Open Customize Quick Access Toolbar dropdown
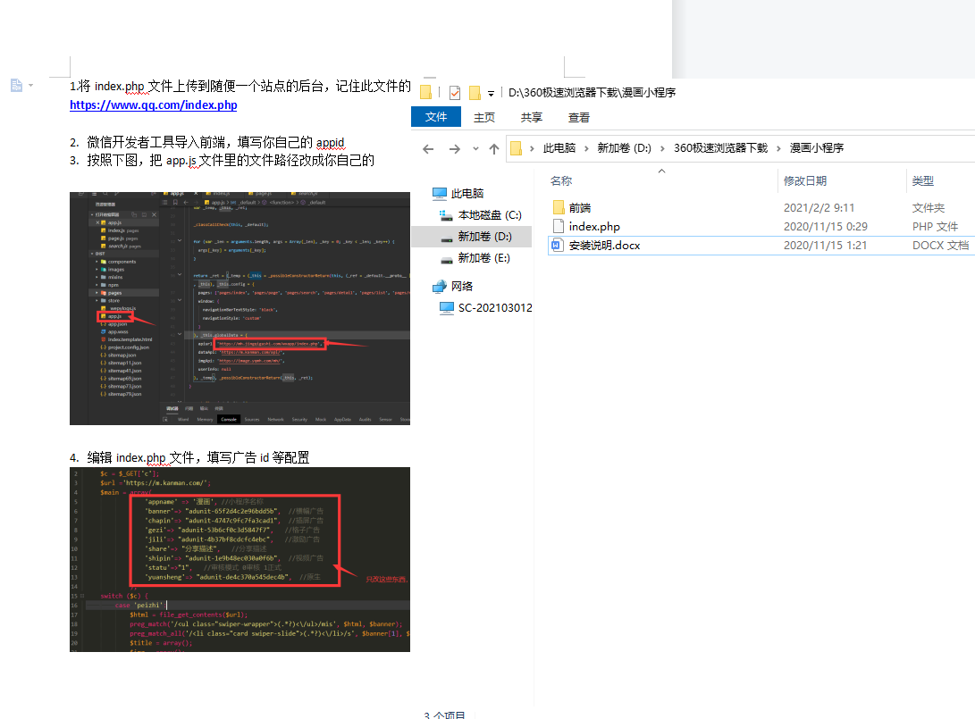Image resolution: width=975 pixels, height=719 pixels. pos(492,93)
